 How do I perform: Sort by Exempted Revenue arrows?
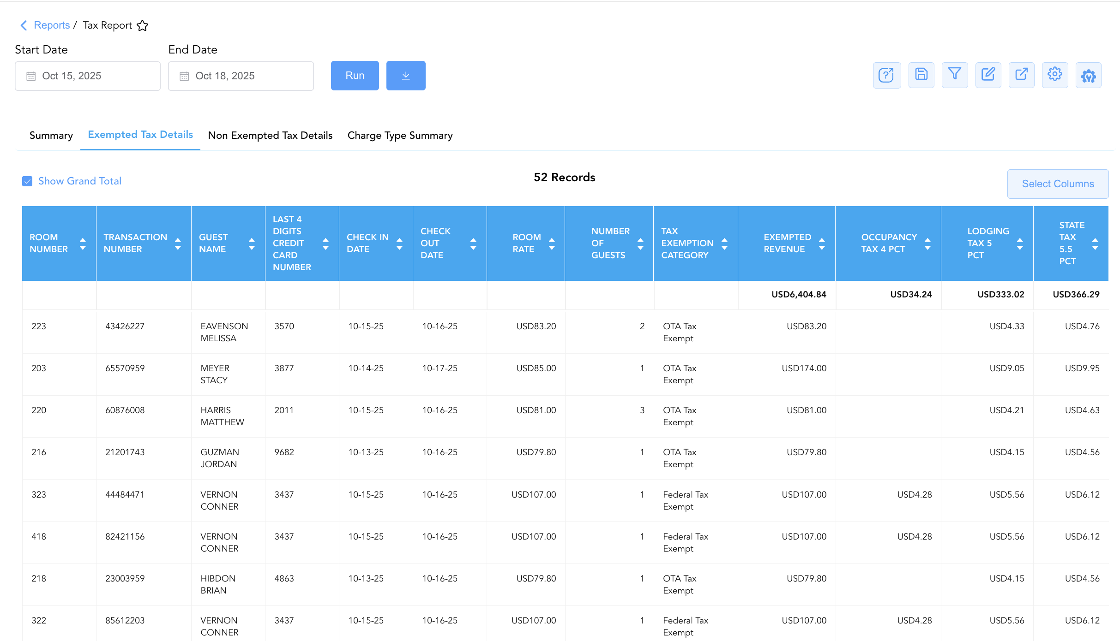pos(822,243)
